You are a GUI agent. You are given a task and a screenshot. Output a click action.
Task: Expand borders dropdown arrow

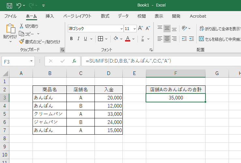106,39
